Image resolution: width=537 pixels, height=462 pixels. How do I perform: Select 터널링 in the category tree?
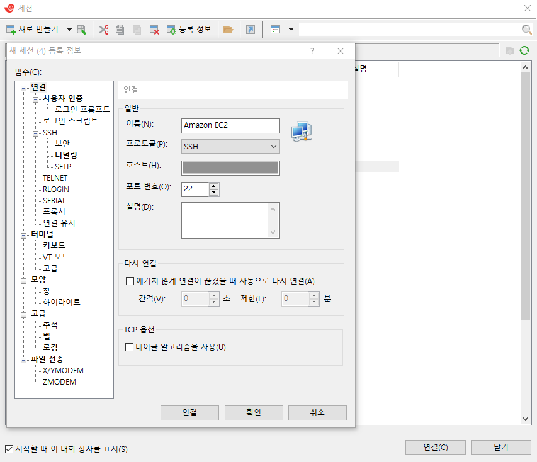click(x=66, y=155)
